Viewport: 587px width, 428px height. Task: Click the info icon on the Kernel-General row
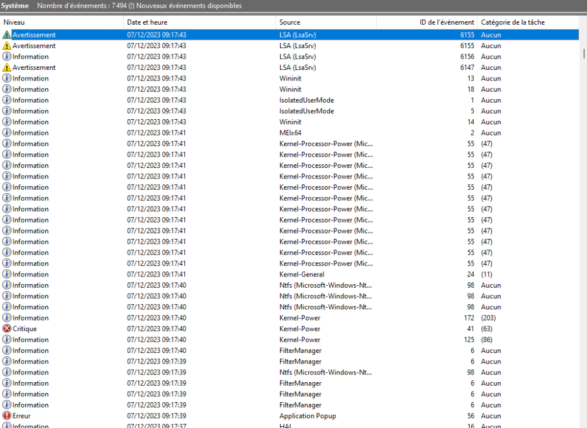point(6,274)
